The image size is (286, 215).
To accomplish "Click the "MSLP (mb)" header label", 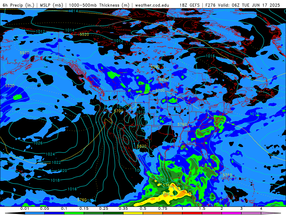I will pyautogui.click(x=51, y=5).
